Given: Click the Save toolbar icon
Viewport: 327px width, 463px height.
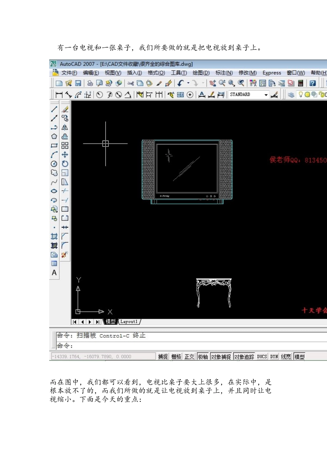Looking at the screenshot, I should coord(78,83).
